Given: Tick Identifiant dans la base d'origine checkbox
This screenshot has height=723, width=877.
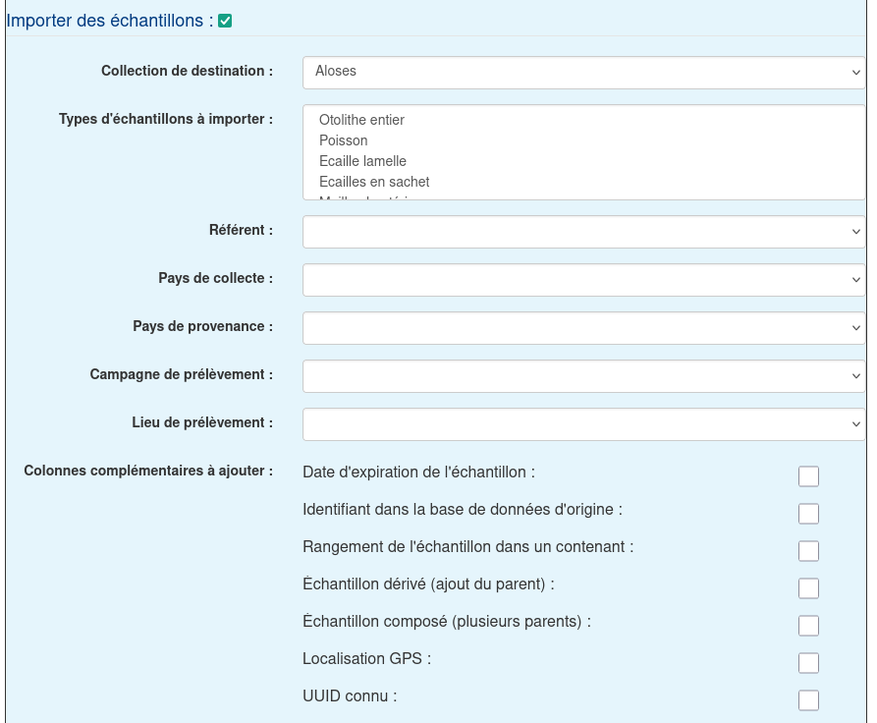Looking at the screenshot, I should point(808,514).
